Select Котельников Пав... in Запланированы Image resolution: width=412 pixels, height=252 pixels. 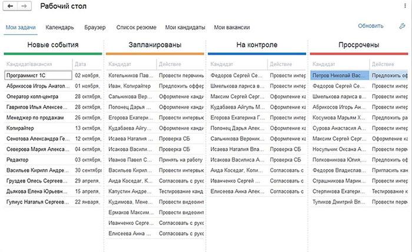pyautogui.click(x=155, y=76)
